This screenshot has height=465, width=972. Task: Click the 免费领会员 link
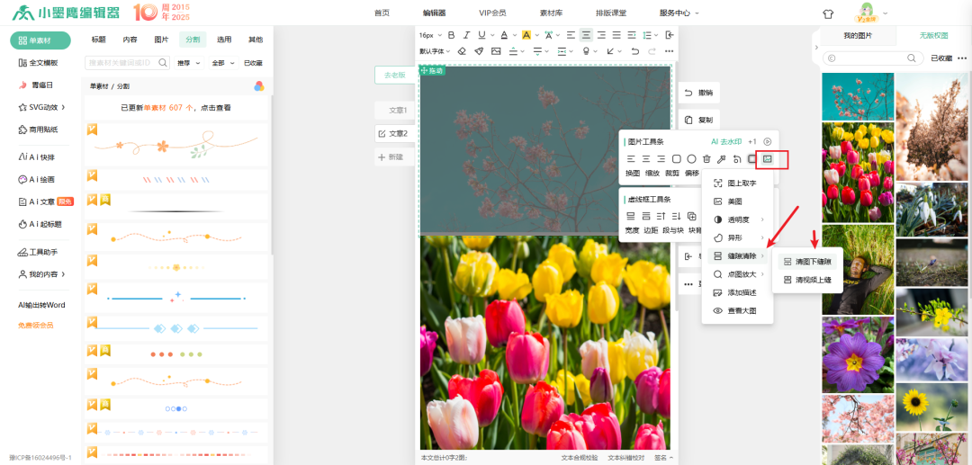tap(35, 325)
